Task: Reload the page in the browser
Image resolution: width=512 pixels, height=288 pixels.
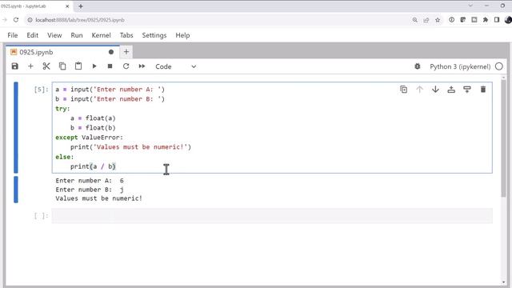Action: [16, 20]
